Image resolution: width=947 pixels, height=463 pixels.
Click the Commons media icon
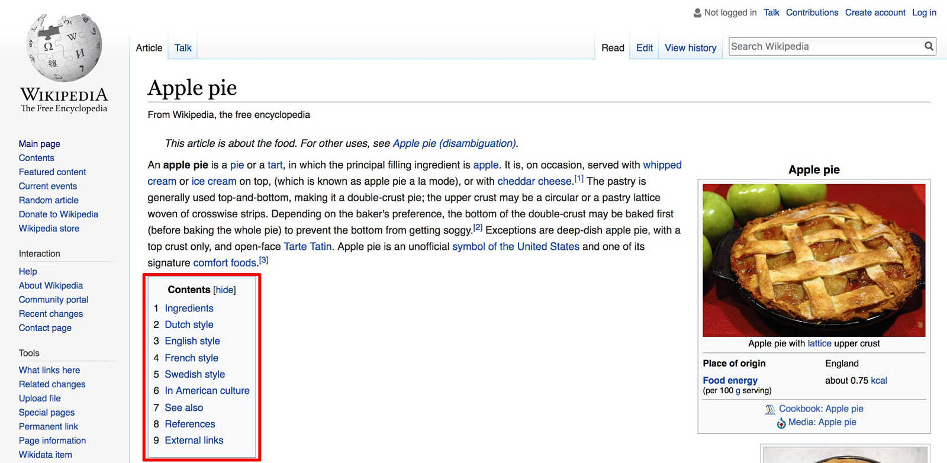tap(781, 423)
